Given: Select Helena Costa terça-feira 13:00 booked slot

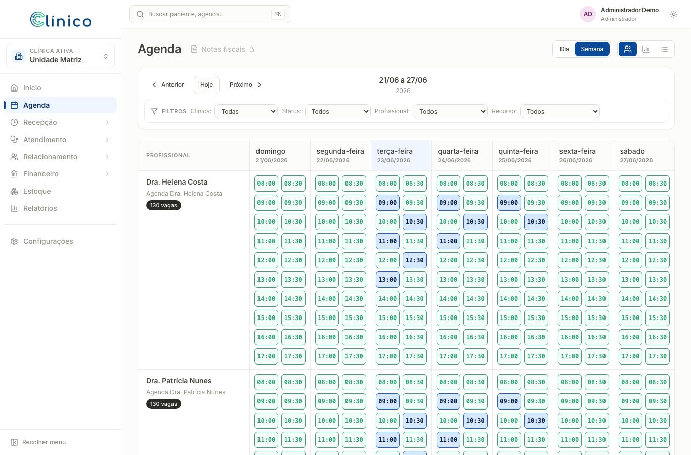Looking at the screenshot, I should coord(388,280).
